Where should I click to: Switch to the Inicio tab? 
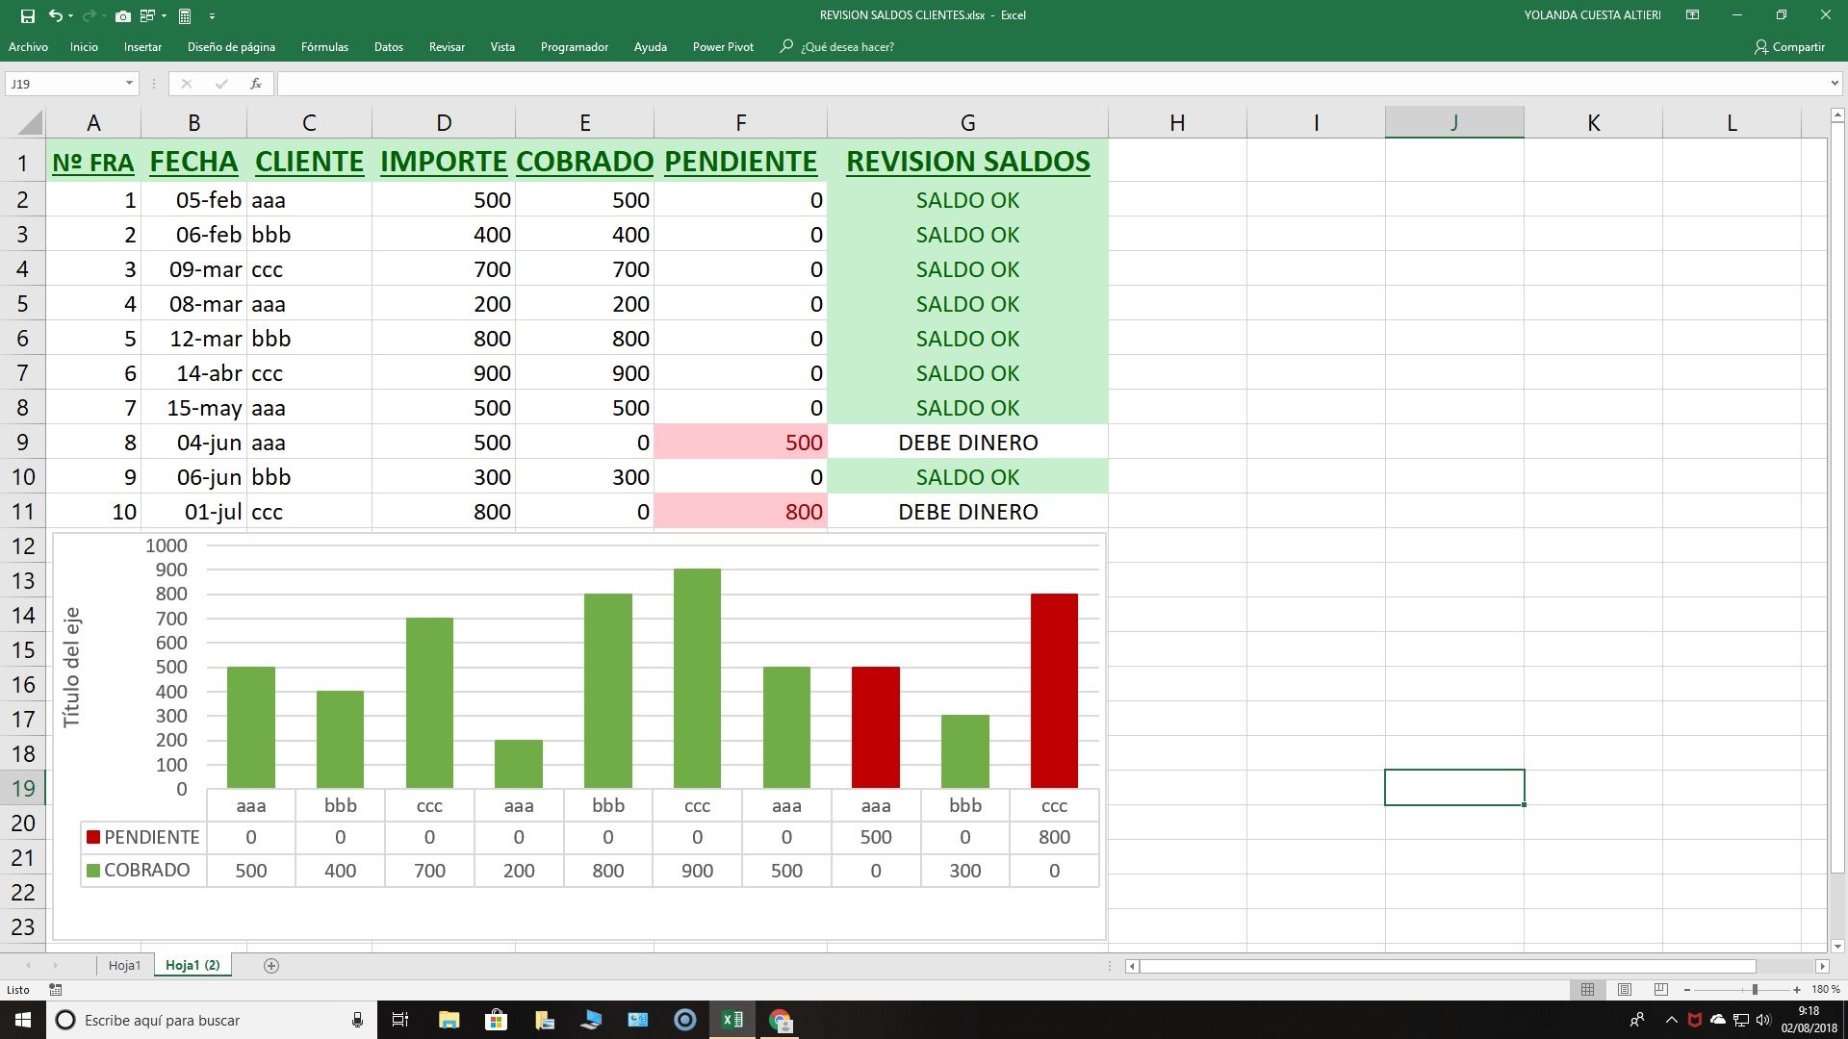(x=84, y=46)
